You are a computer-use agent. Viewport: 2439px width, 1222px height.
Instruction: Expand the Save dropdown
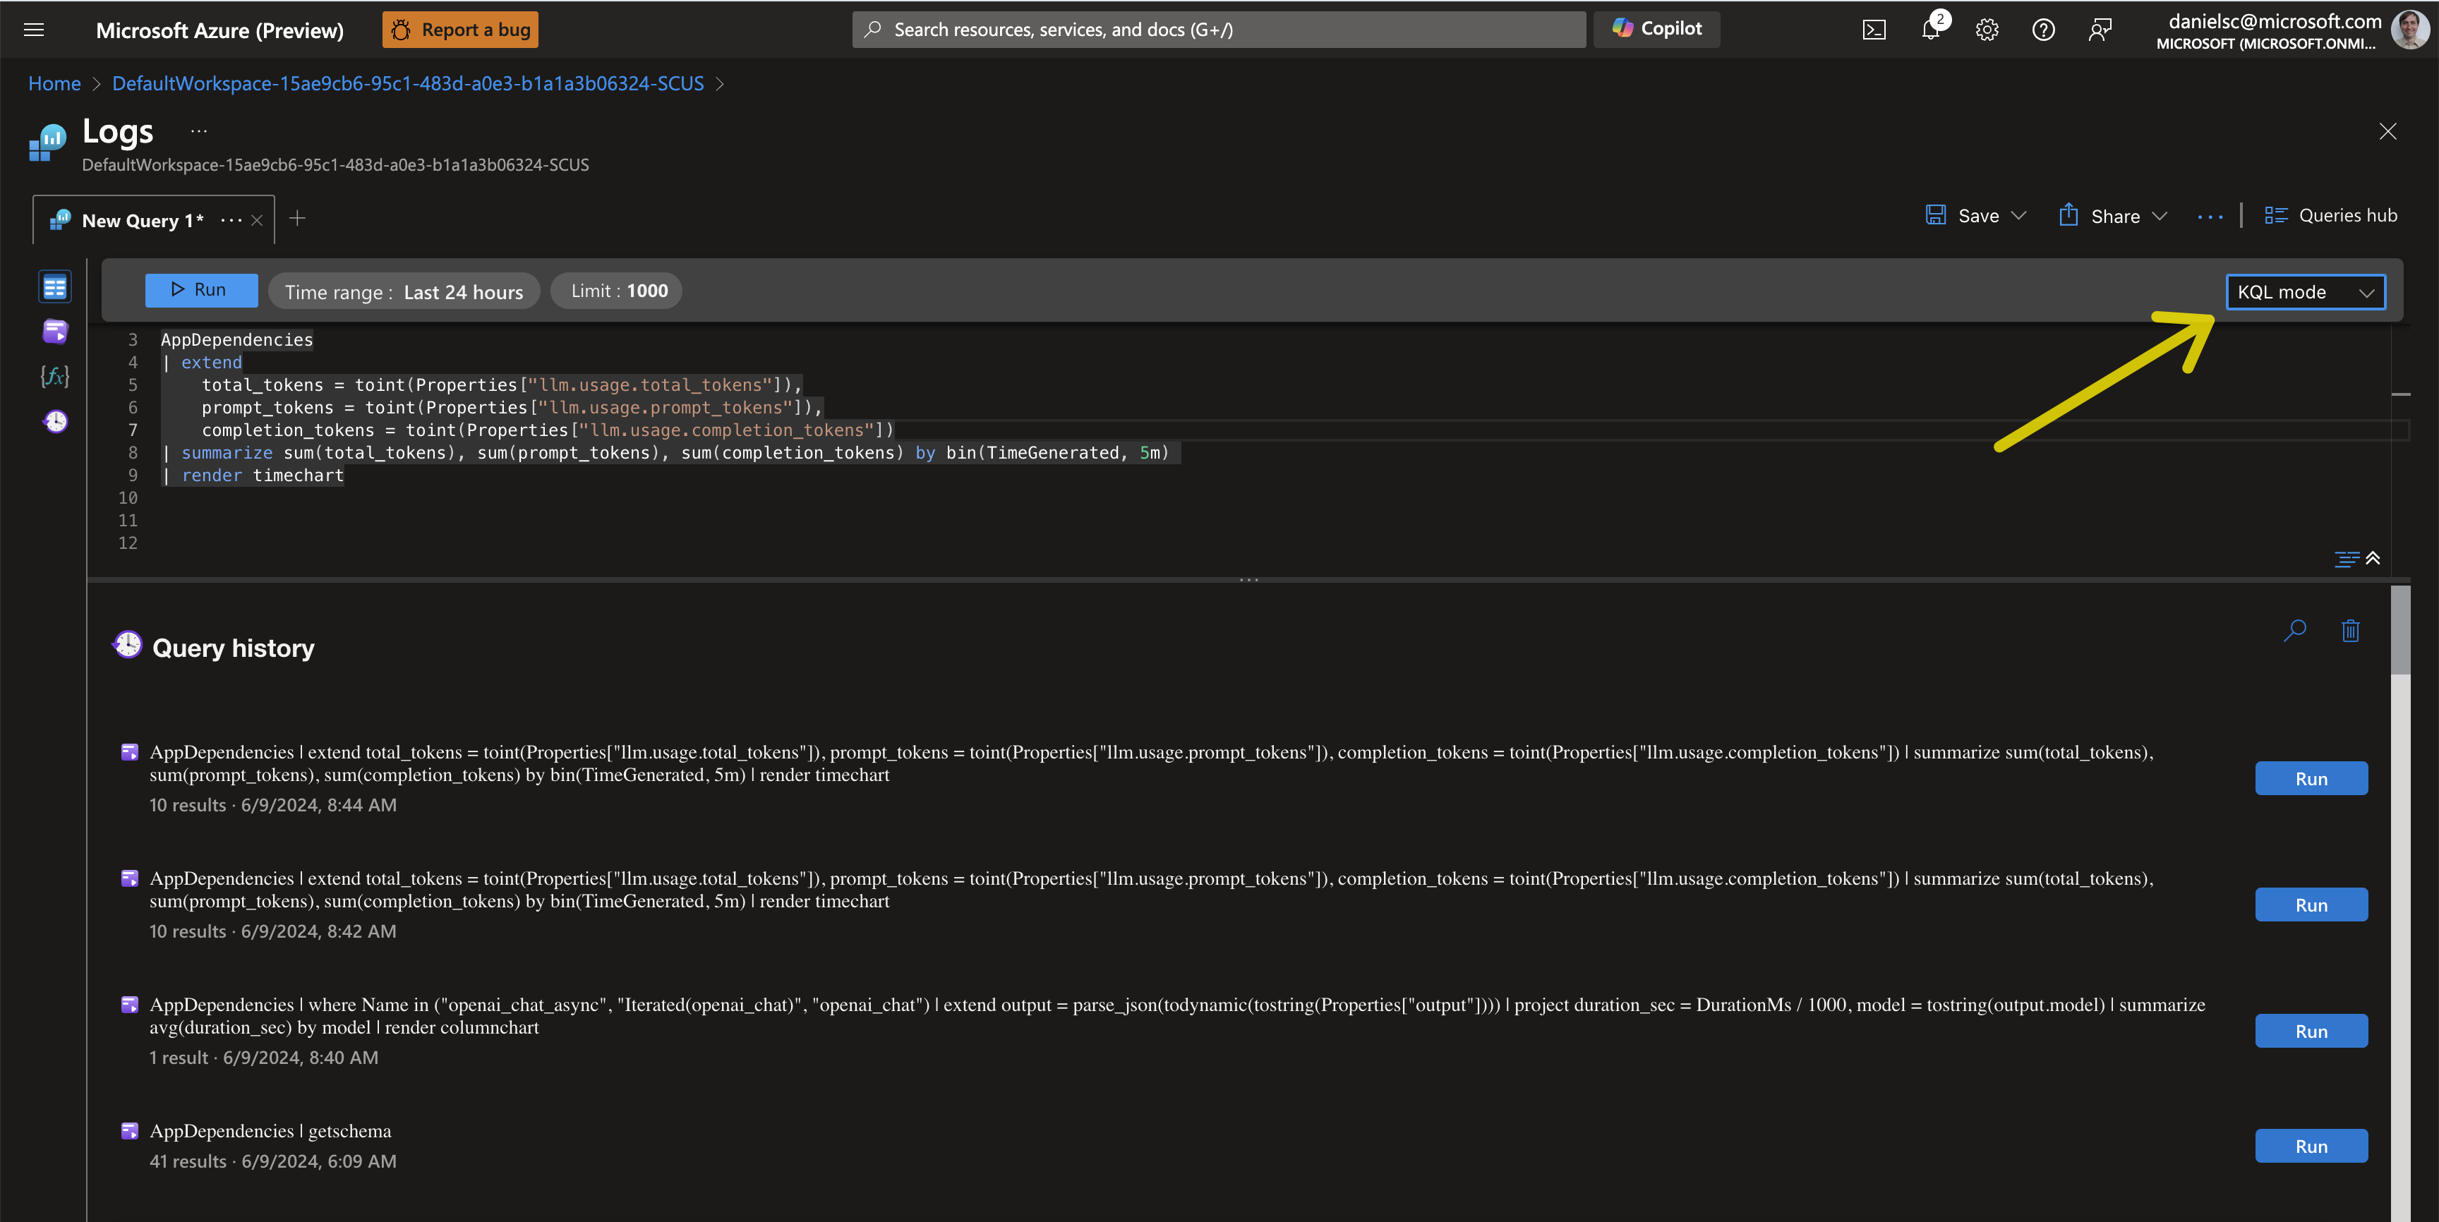coord(2018,216)
